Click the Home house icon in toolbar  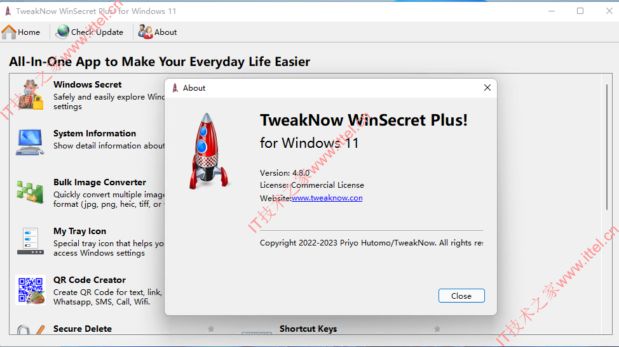pyautogui.click(x=9, y=32)
